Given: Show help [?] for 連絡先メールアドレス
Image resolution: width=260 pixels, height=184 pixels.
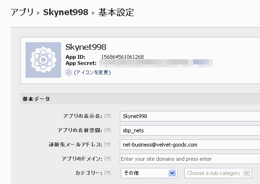Looking at the screenshot, I should [x=108, y=145].
